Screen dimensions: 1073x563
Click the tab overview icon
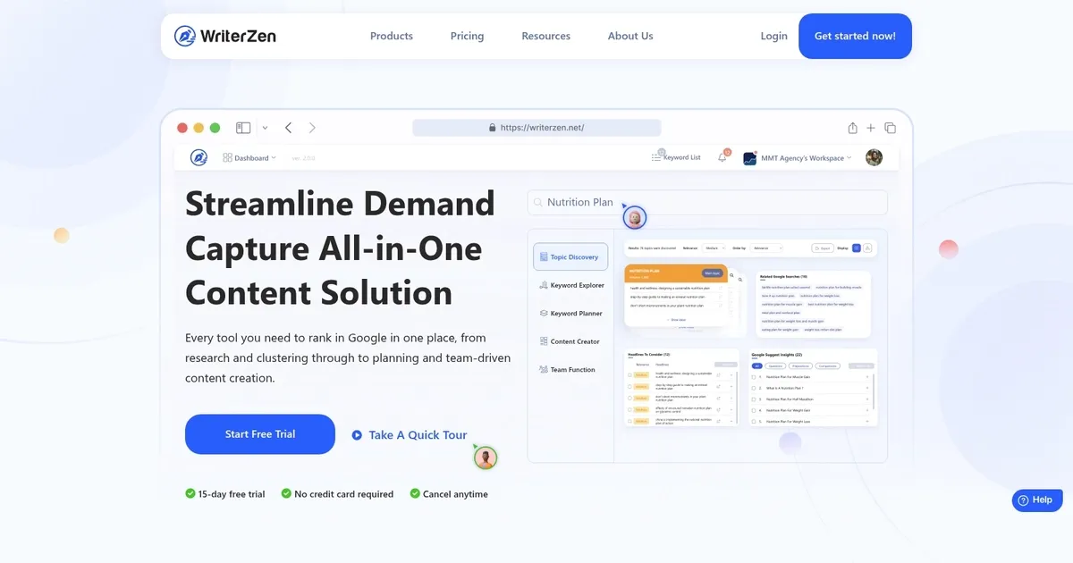click(890, 128)
